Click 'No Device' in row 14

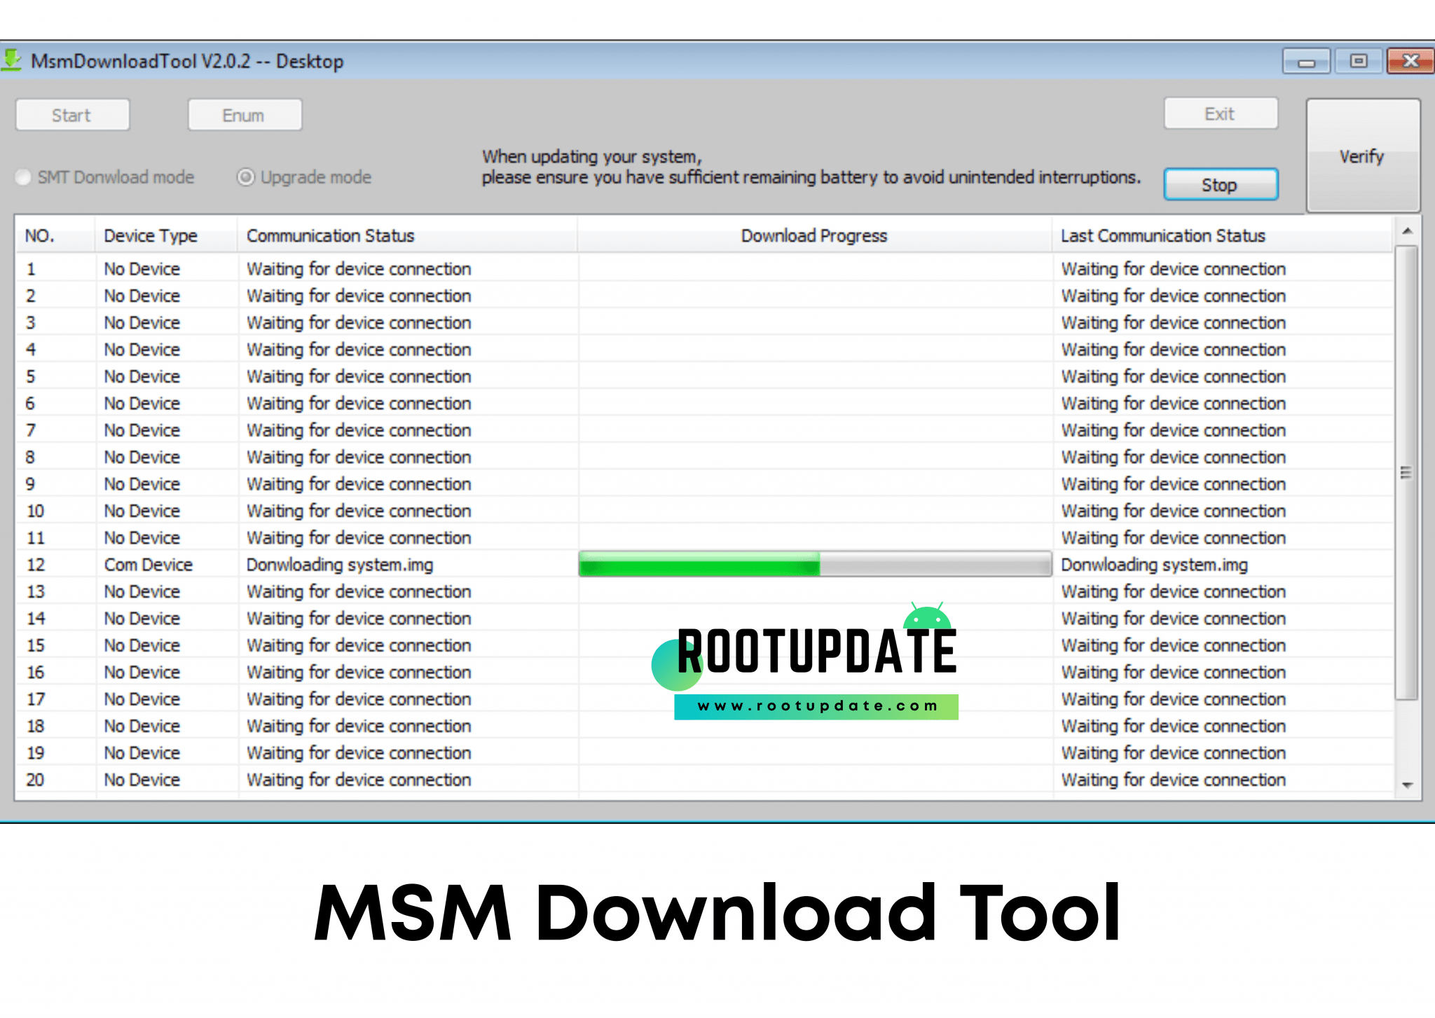(x=142, y=618)
